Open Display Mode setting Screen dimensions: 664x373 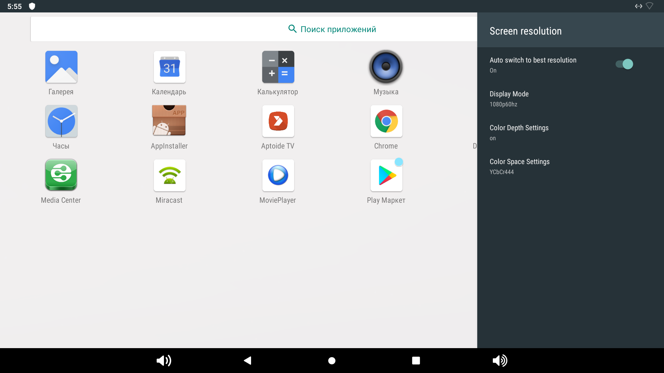click(x=571, y=99)
